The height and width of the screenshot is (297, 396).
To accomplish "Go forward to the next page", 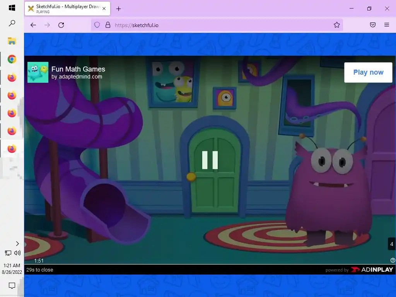I will pos(47,25).
